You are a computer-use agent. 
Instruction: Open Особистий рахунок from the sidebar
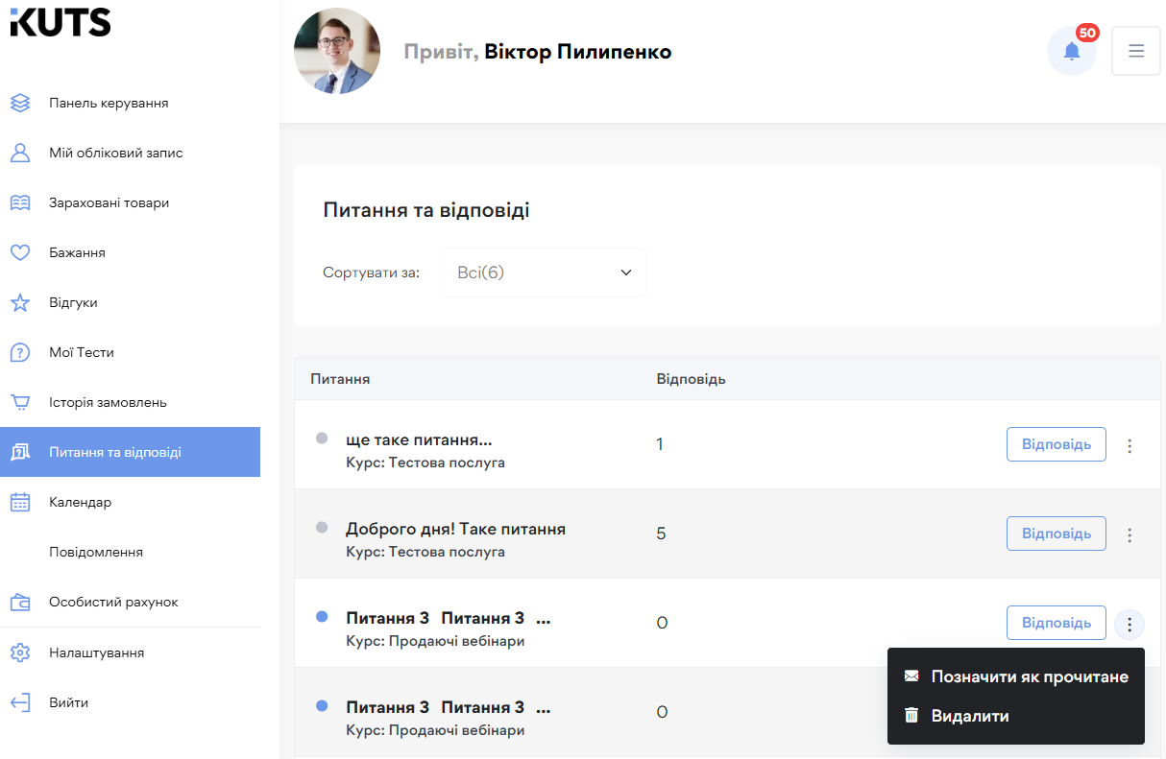[x=20, y=602]
